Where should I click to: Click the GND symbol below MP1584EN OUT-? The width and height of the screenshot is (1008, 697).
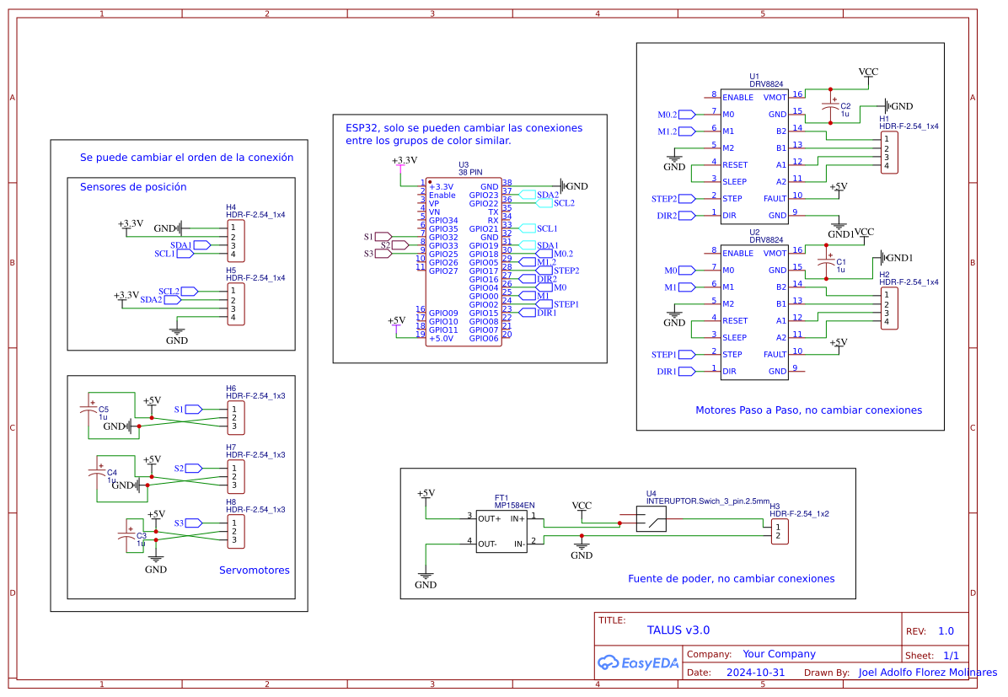click(x=426, y=582)
